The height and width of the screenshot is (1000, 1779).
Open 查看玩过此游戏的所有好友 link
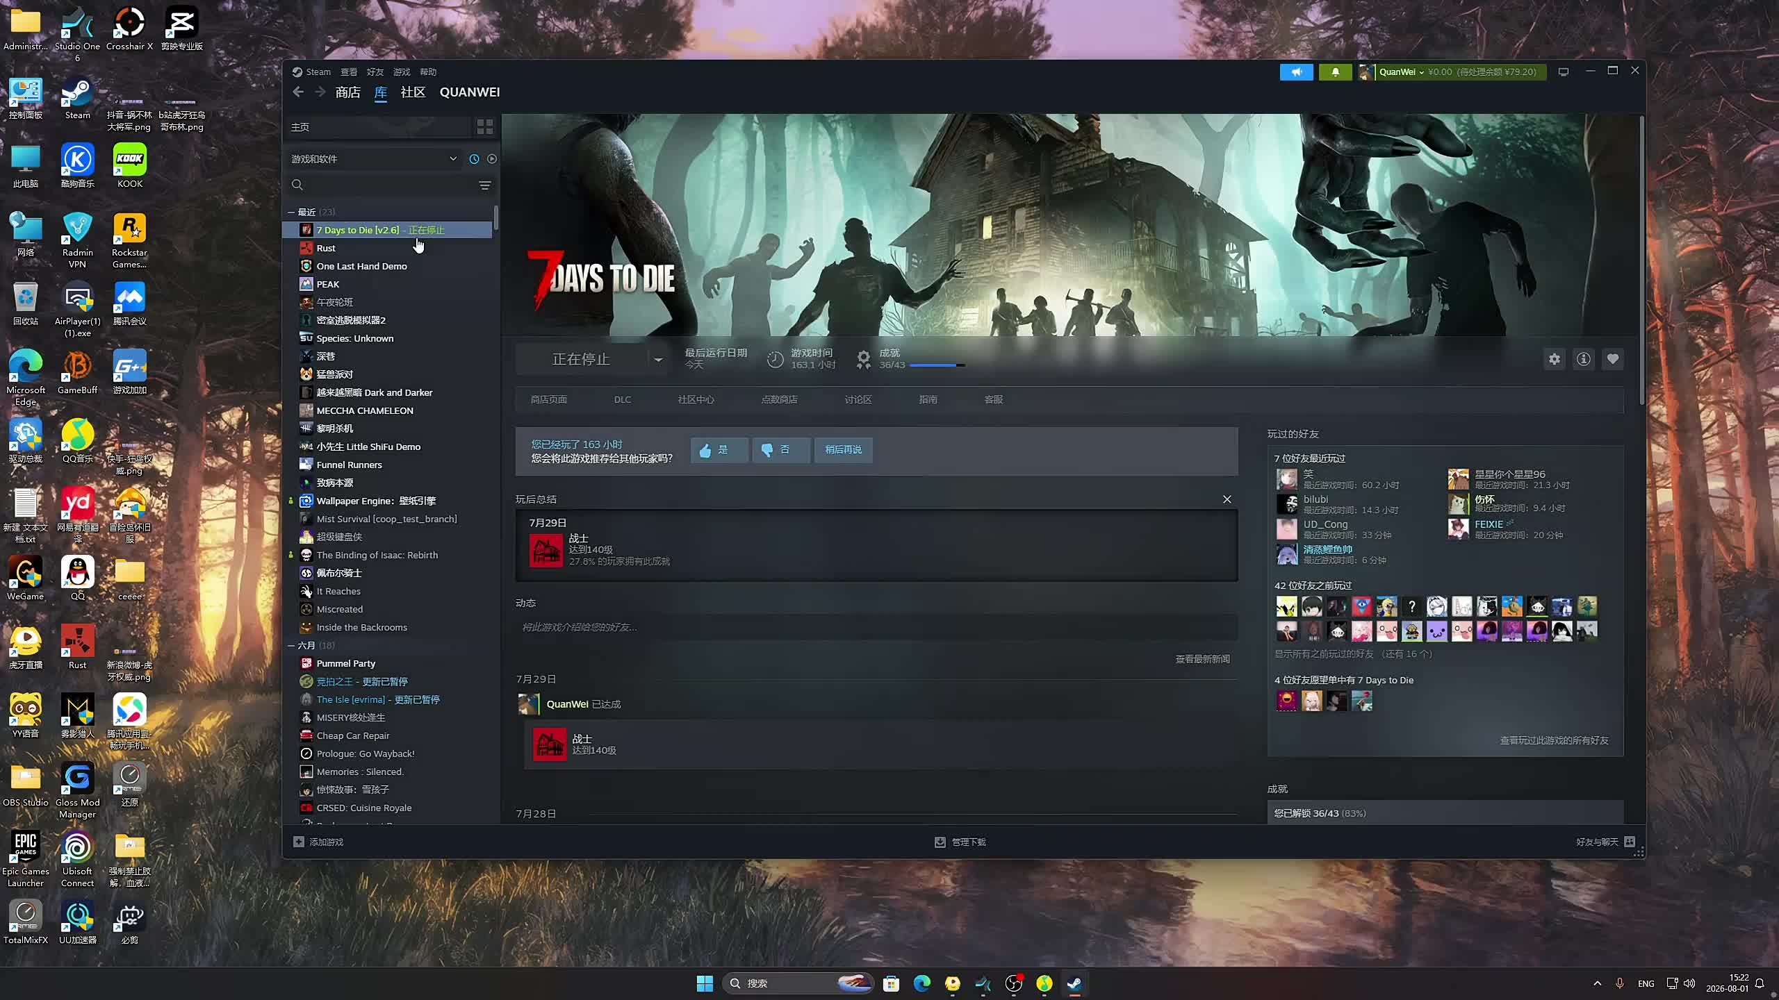pos(1554,741)
